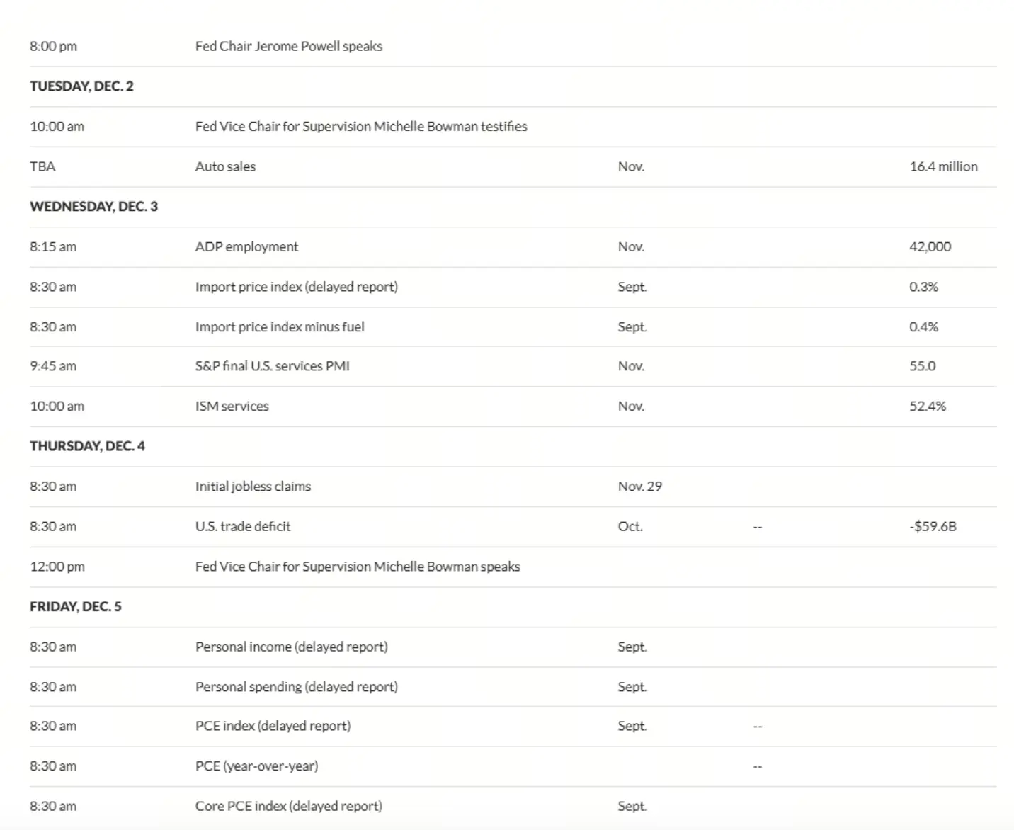Click the 42,000 ADP employment figure

930,246
